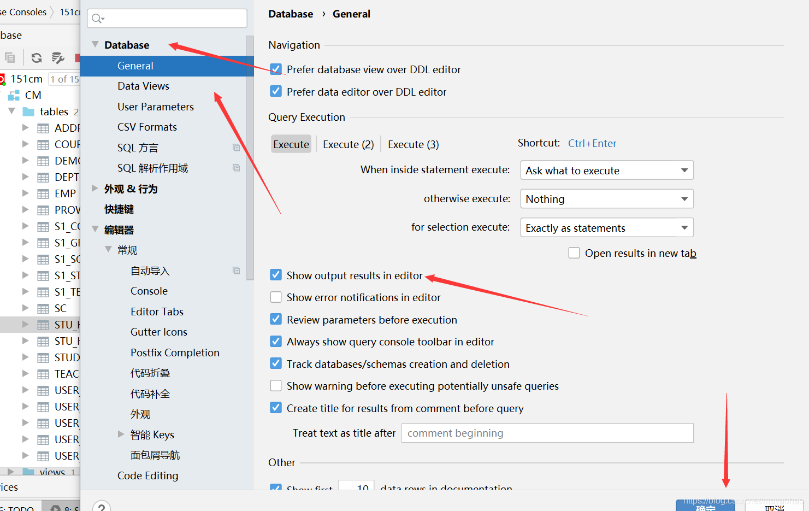Screen dimensions: 809x511
Task: Open data source properties wrench icon
Action: coord(58,57)
